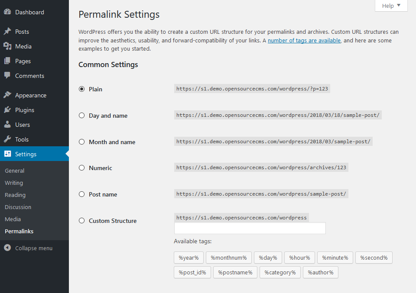Add the %monthnum% tag button
Screen dimensions: 416x293
click(x=229, y=258)
